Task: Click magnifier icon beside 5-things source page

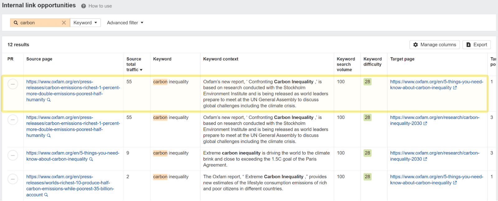Action: tap(91, 159)
